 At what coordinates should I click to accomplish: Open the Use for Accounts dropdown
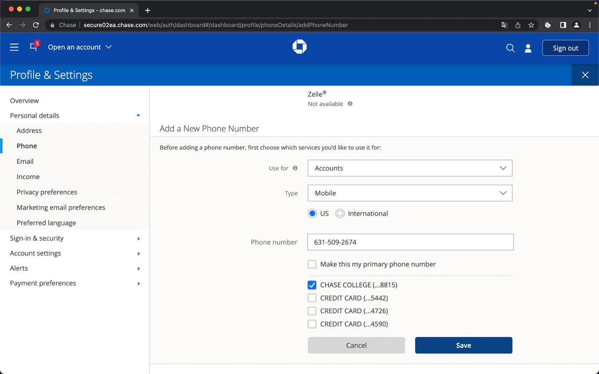pos(409,168)
